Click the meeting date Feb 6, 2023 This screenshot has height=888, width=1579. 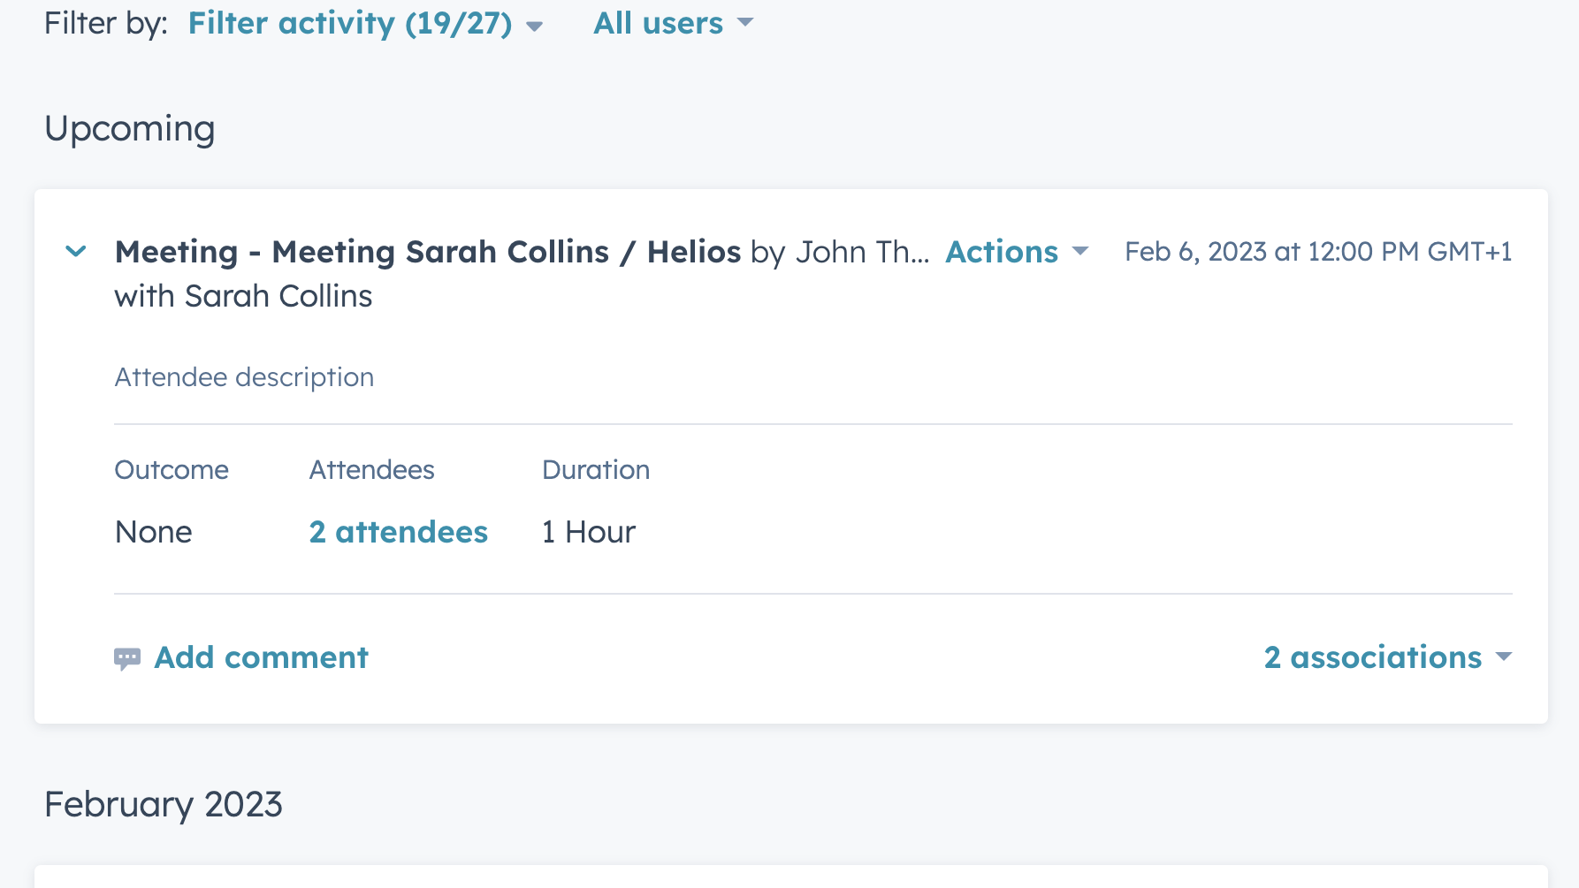pyautogui.click(x=1317, y=252)
